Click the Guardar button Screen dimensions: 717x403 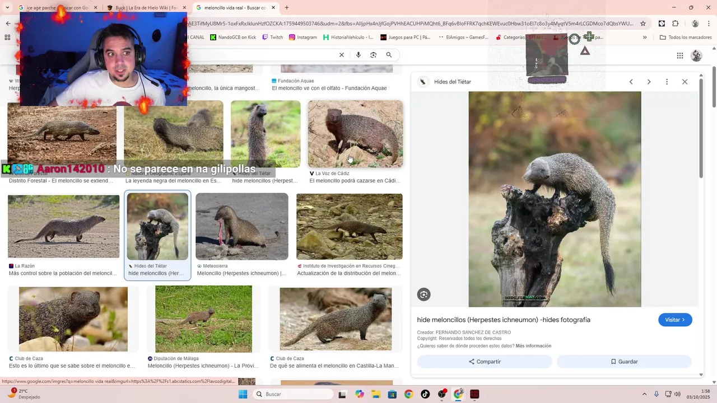click(624, 362)
